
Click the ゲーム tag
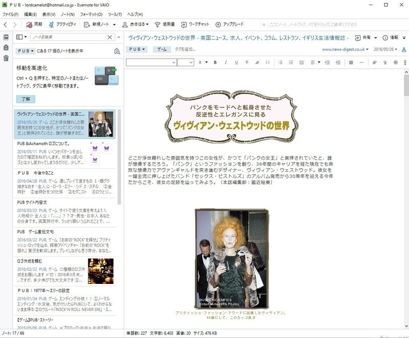click(x=162, y=49)
